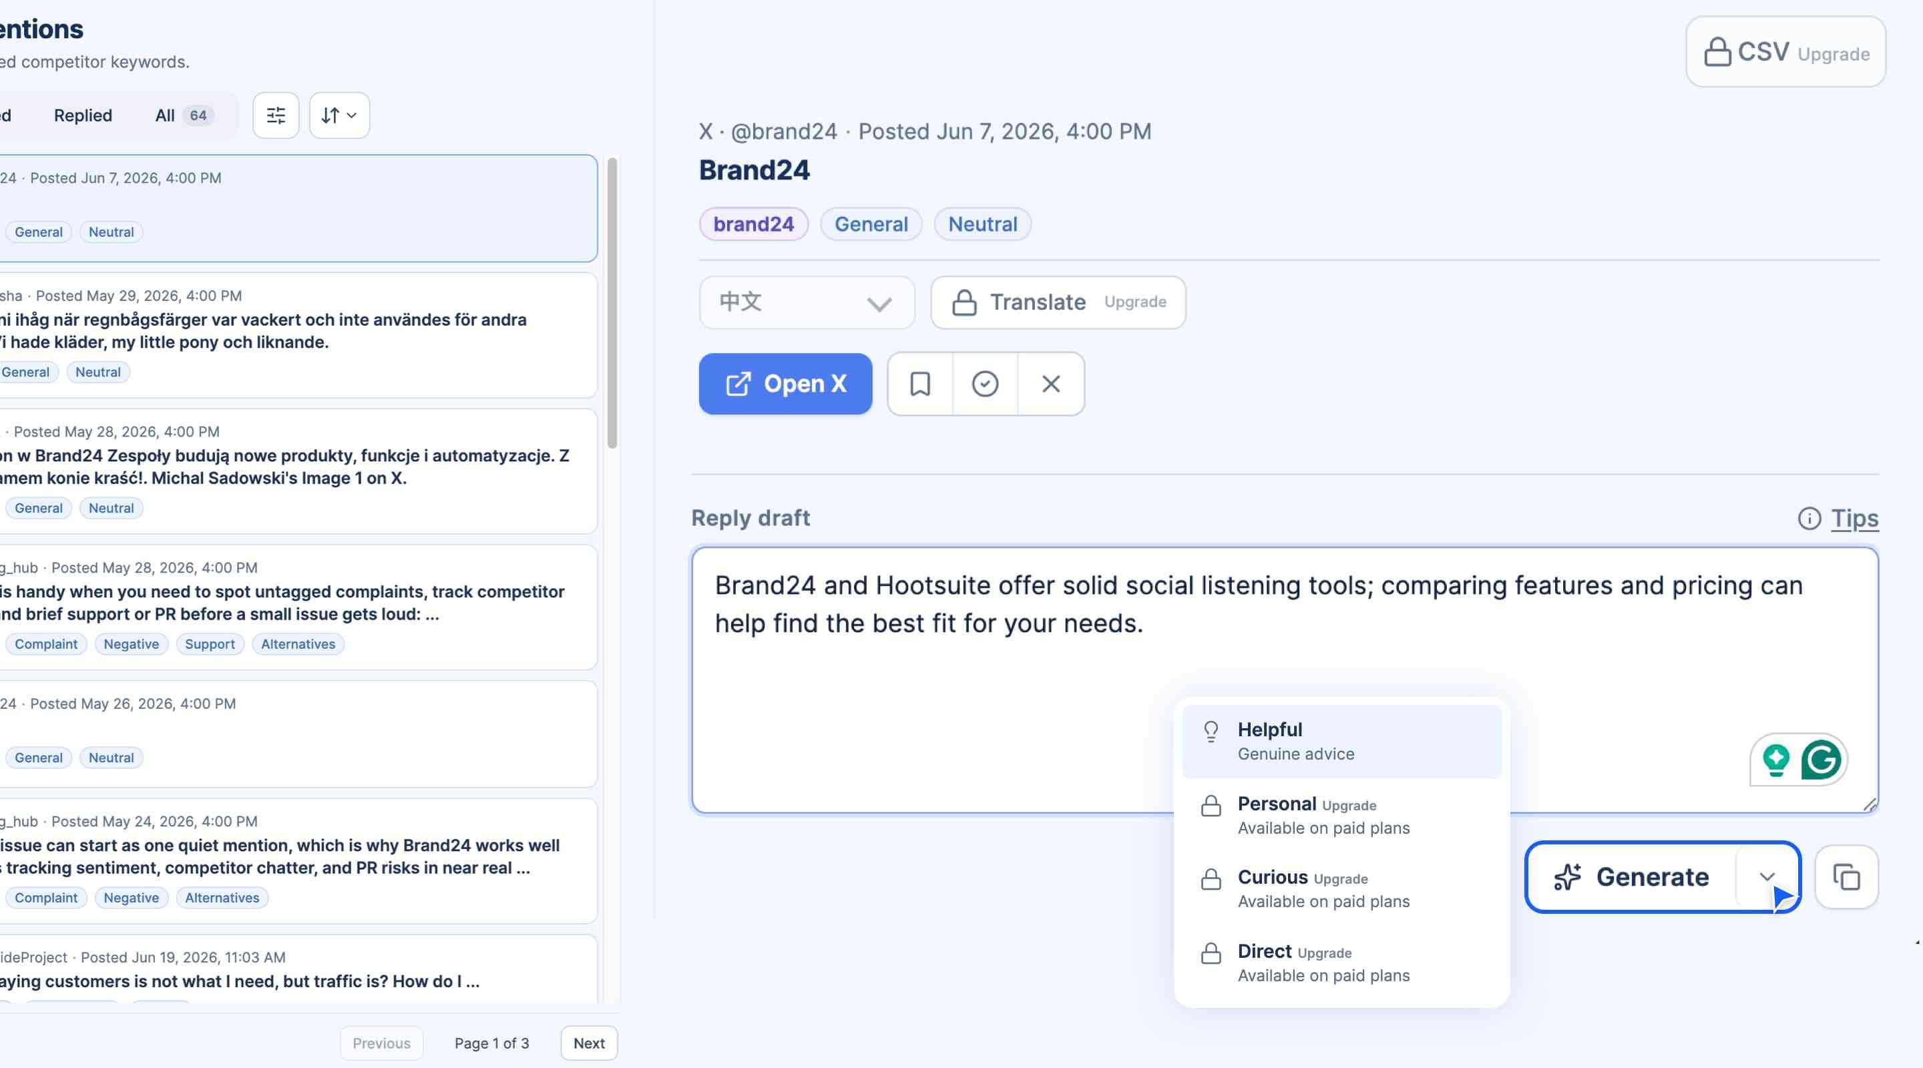Click the Brand24 mention title
The width and height of the screenshot is (1923, 1068).
coord(754,170)
